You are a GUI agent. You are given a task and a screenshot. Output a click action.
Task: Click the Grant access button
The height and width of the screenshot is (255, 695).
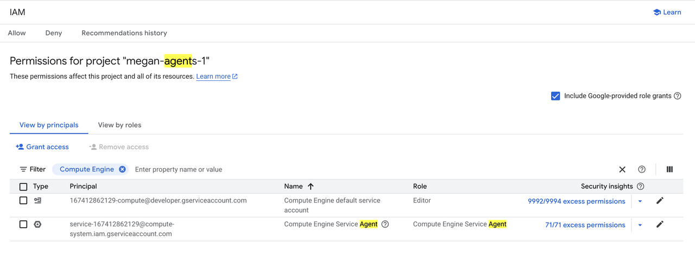[42, 147]
